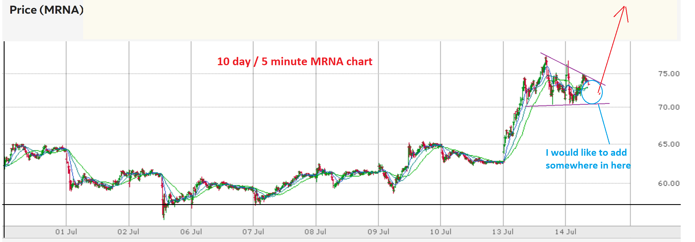Select the 08 Jul date label
Screen dimensions: 695x242
point(315,232)
